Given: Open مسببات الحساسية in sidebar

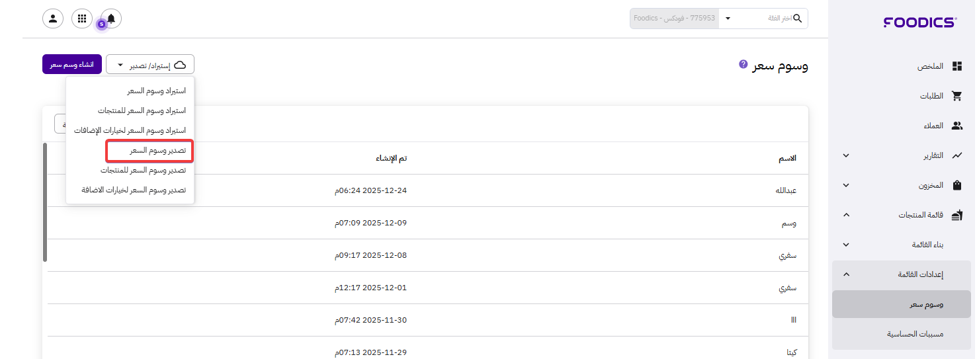Looking at the screenshot, I should click(x=914, y=334).
